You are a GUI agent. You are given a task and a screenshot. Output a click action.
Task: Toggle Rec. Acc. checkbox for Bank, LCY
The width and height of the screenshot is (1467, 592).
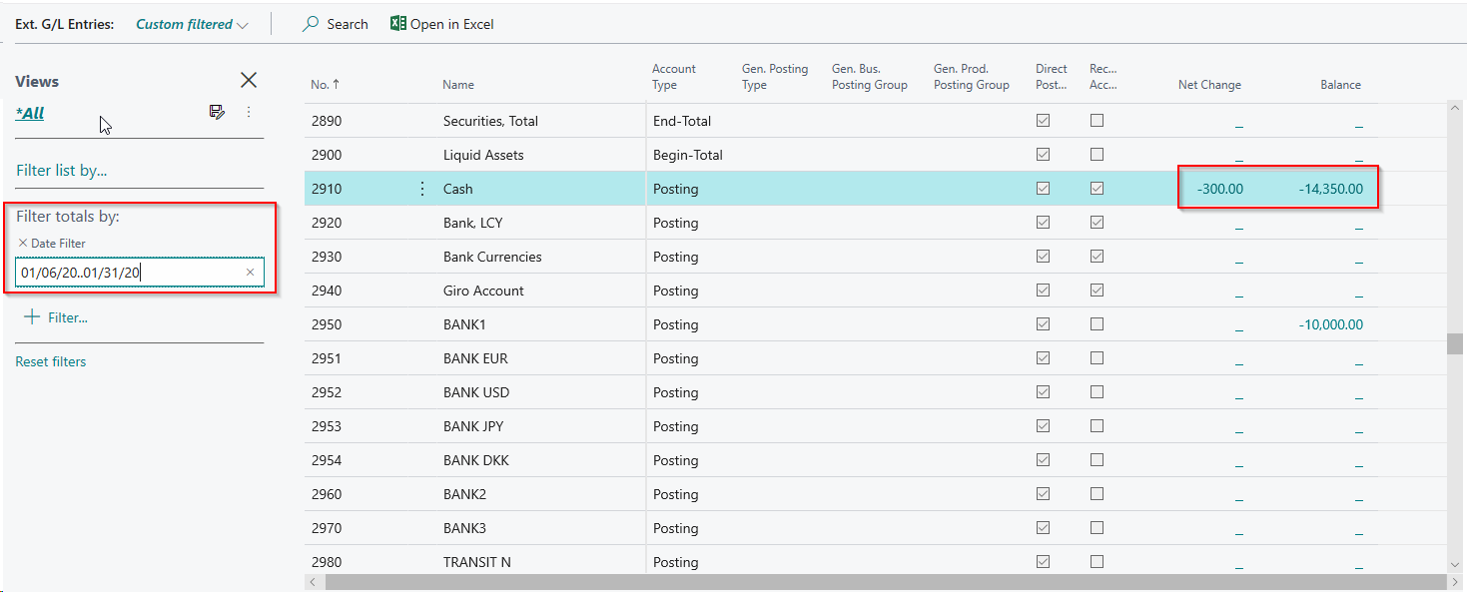point(1097,222)
